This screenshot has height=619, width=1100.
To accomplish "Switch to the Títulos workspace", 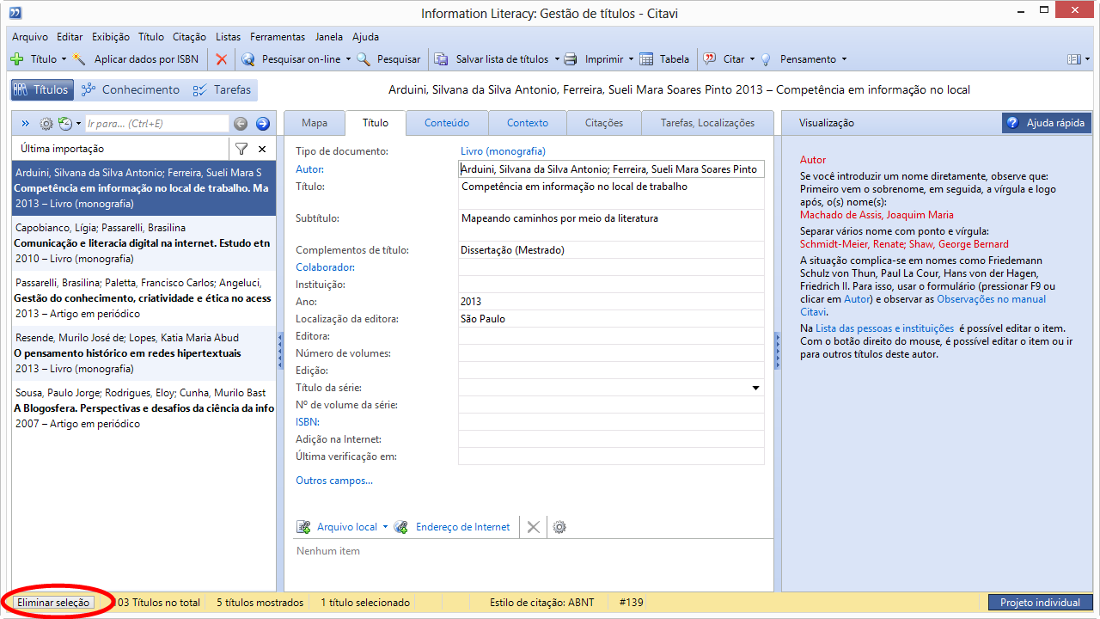I will pyautogui.click(x=41, y=89).
